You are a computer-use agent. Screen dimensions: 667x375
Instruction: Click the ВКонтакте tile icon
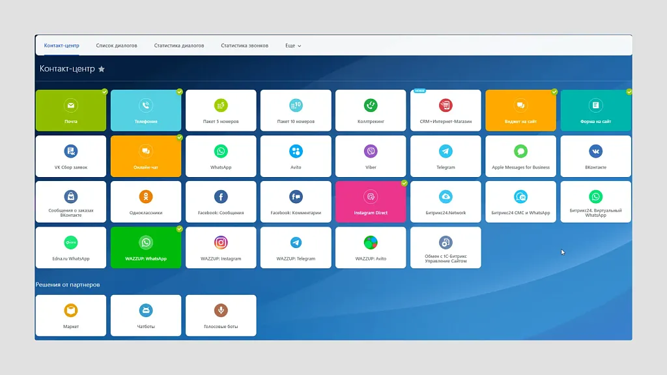coord(595,151)
